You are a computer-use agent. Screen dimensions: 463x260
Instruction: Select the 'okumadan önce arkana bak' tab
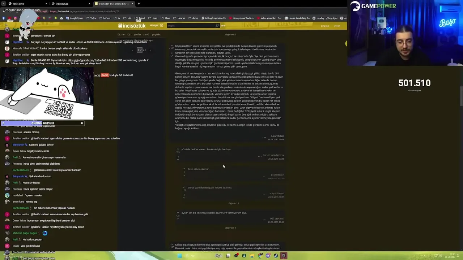coord(114,4)
